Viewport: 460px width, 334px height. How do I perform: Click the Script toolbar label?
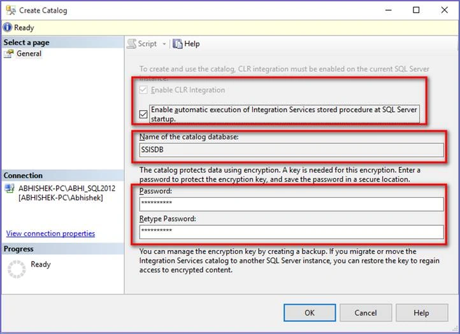click(147, 44)
